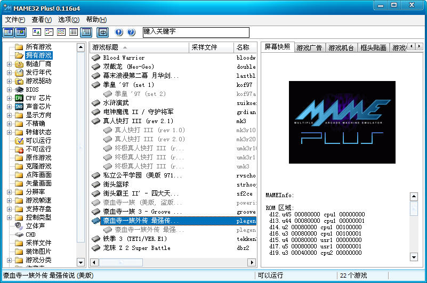Image resolution: width=427 pixels, height=283 pixels.
Task: Switch to small icons view
Action: click(50, 33)
